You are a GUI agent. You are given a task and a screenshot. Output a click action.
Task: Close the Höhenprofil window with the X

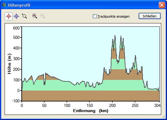pos(162,5)
